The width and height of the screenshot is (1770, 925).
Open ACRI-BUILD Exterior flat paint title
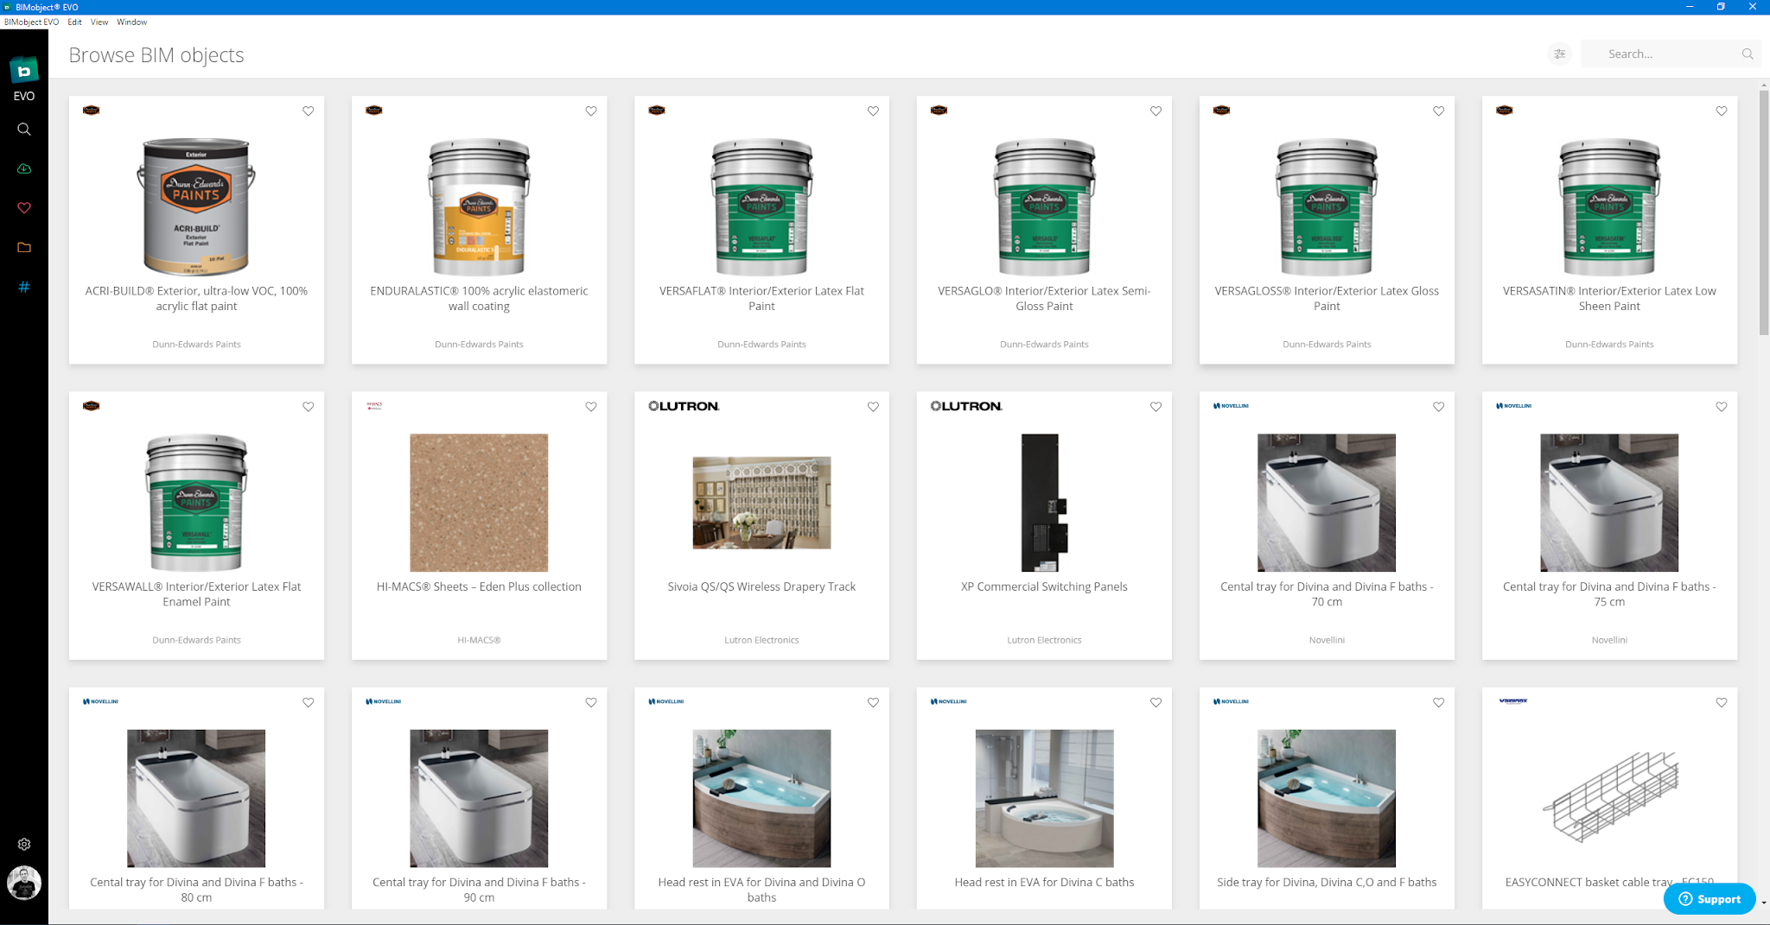point(196,299)
